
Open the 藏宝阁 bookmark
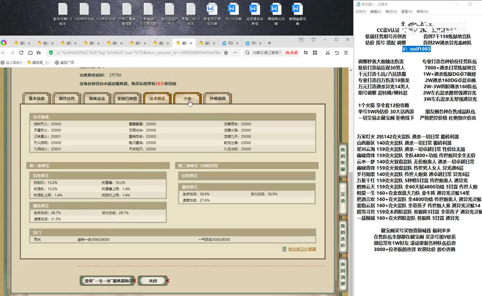[x=38, y=62]
